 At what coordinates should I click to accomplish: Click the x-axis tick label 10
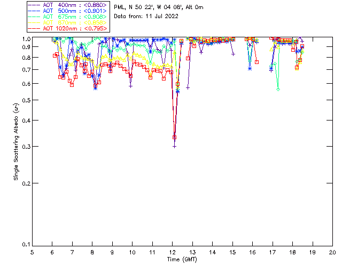(x=132, y=253)
